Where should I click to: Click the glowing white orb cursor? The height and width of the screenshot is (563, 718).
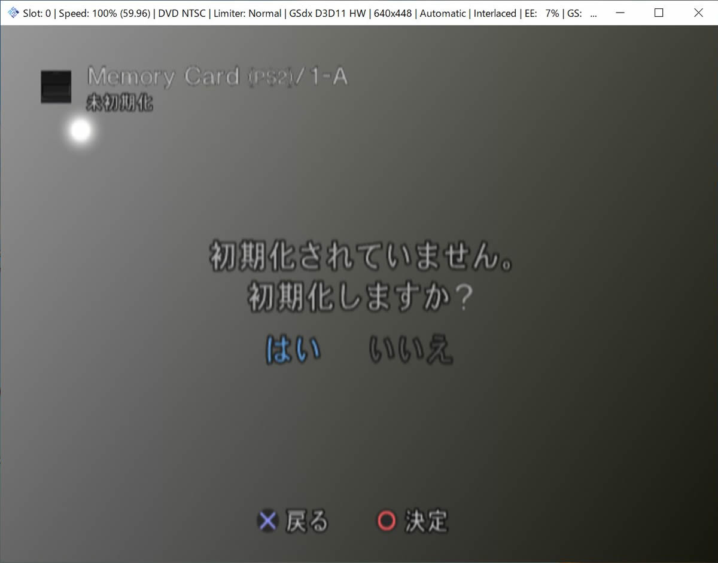pyautogui.click(x=80, y=130)
